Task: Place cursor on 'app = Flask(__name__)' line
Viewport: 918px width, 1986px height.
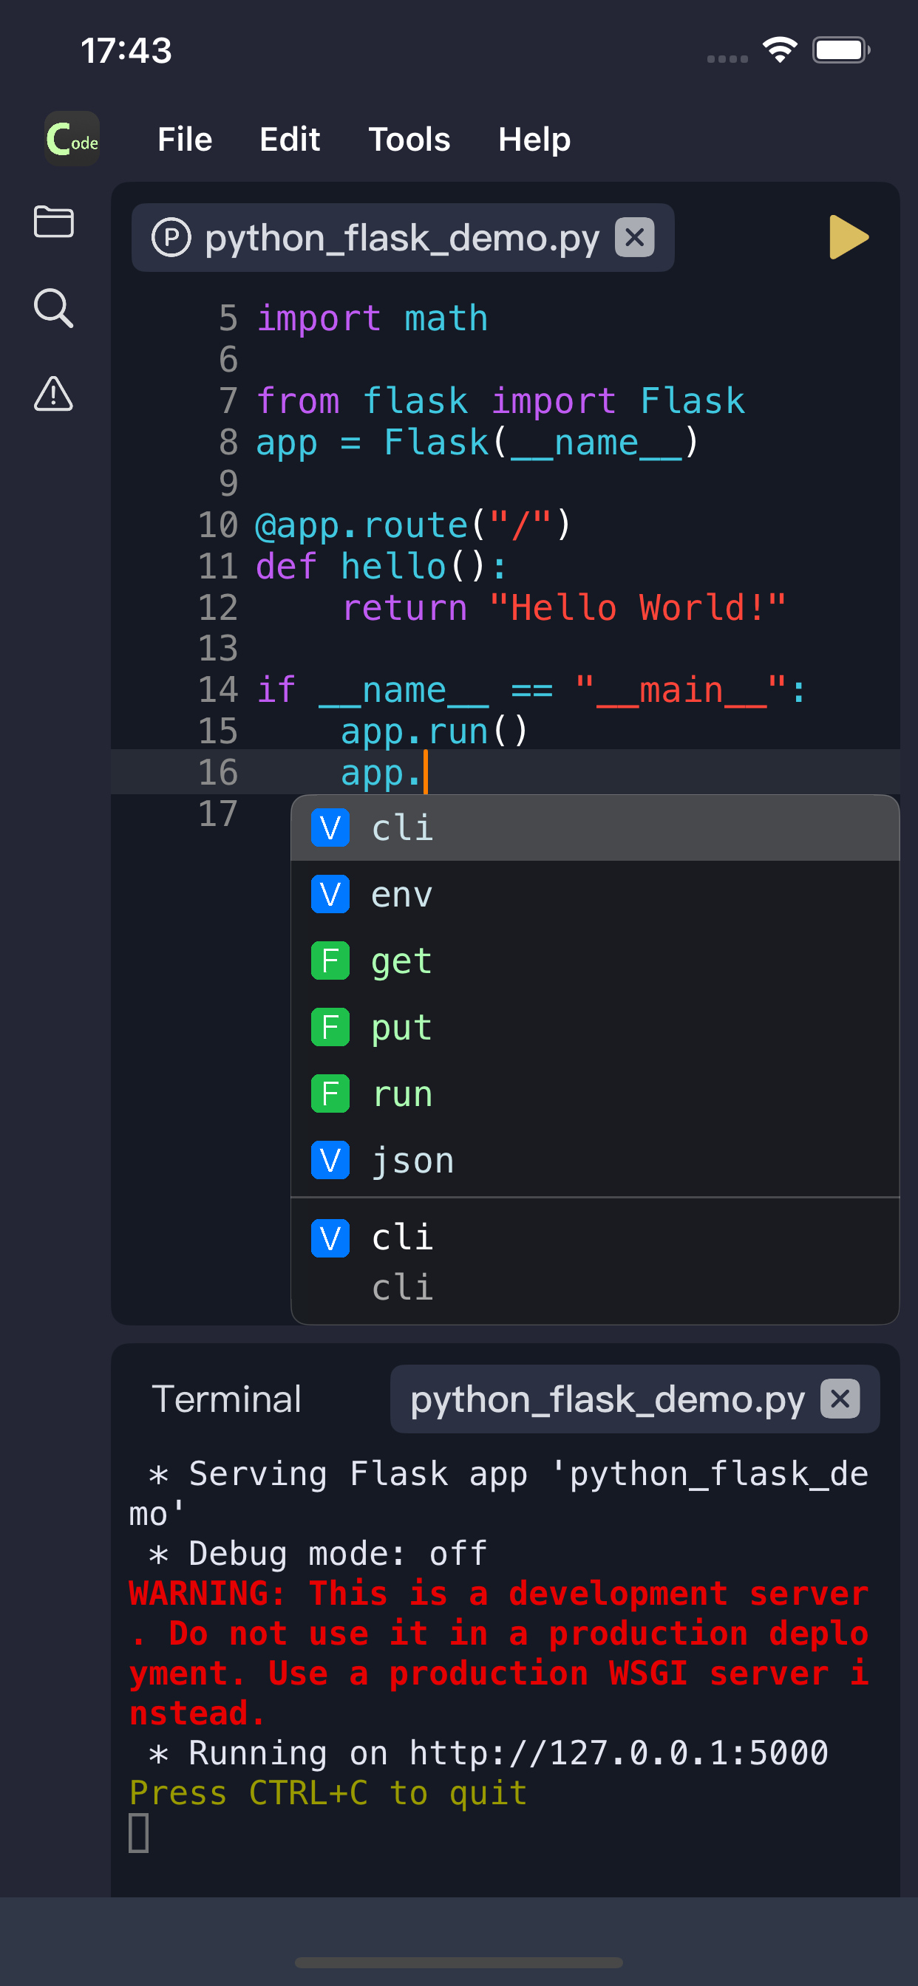Action: (x=477, y=443)
